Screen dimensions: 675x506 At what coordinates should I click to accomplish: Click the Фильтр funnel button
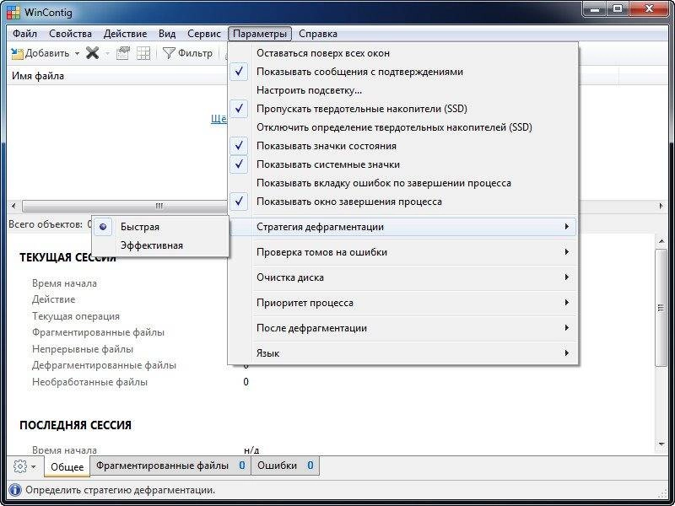(x=187, y=53)
